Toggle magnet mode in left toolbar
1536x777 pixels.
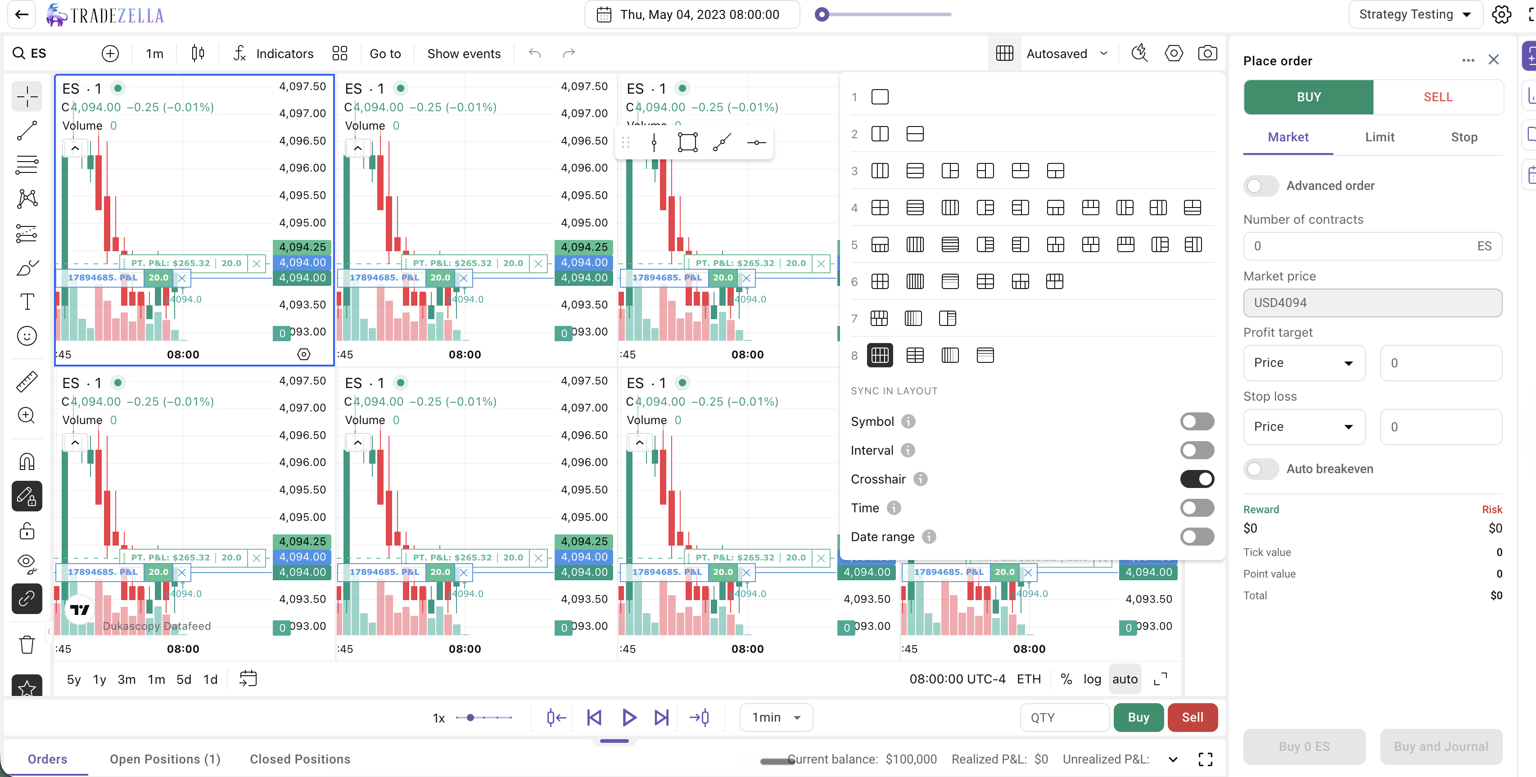click(27, 461)
